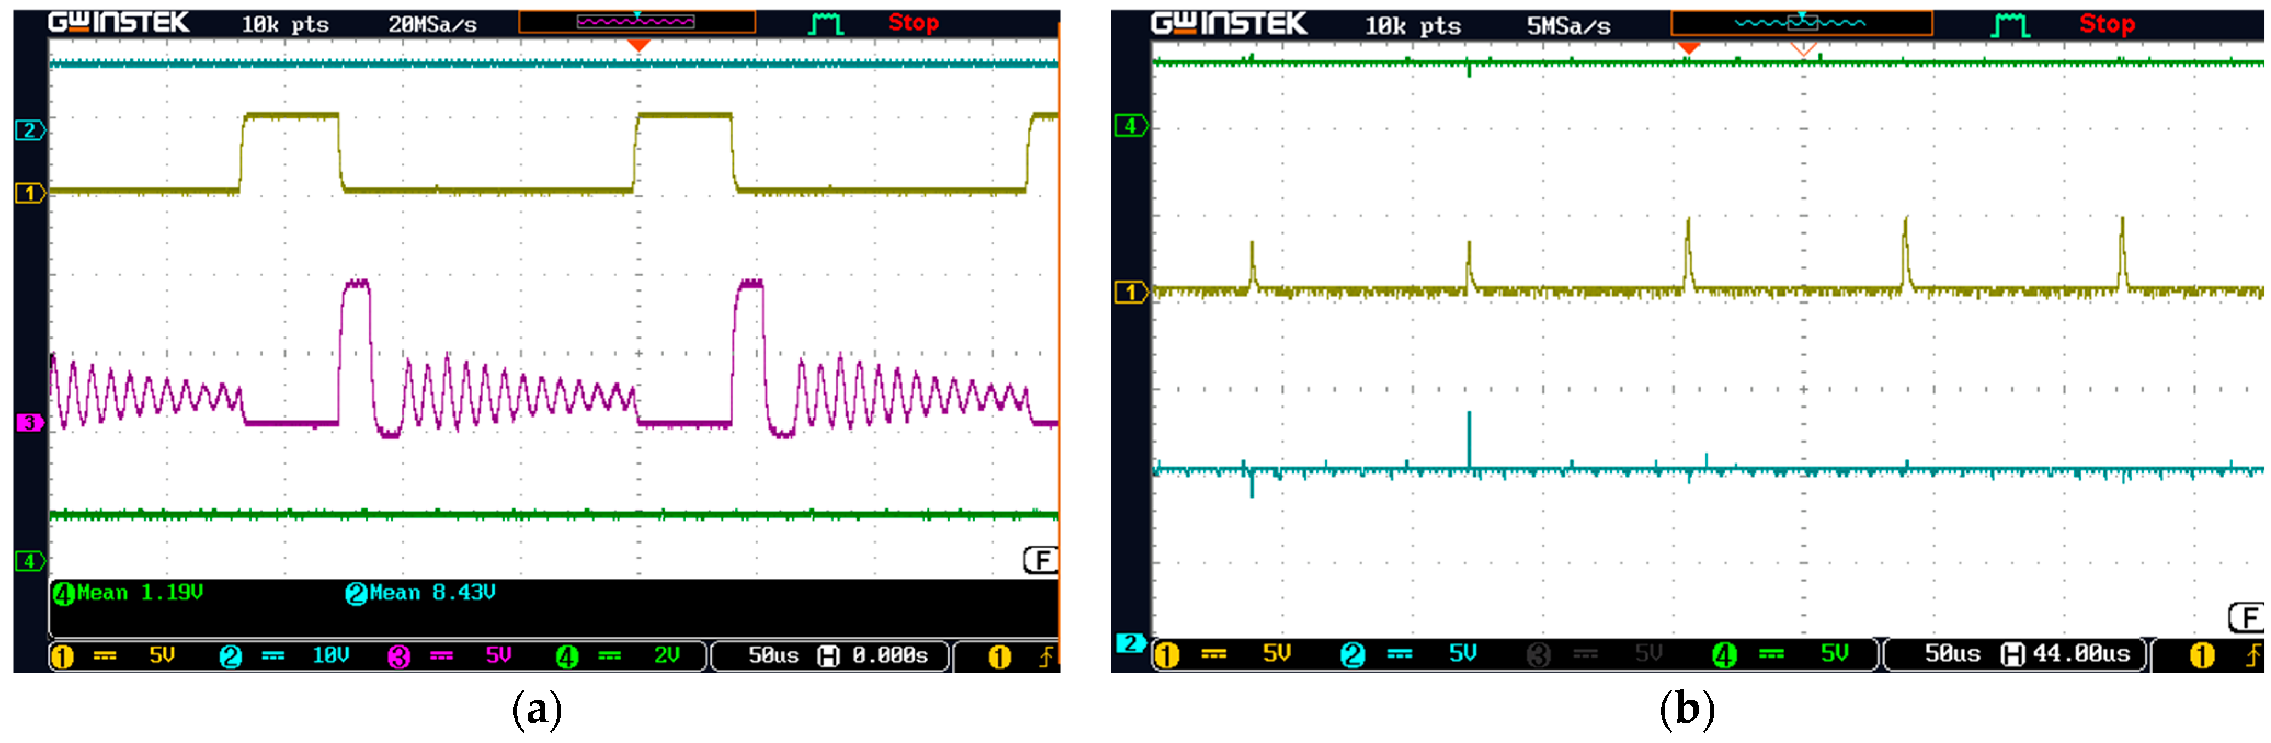Click green channel 4 marker in left scope
Viewport: 2271px width, 743px height.
[x=29, y=561]
